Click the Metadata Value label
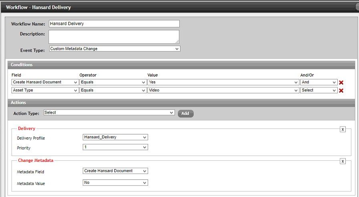This screenshot has height=197, width=359. pyautogui.click(x=31, y=183)
